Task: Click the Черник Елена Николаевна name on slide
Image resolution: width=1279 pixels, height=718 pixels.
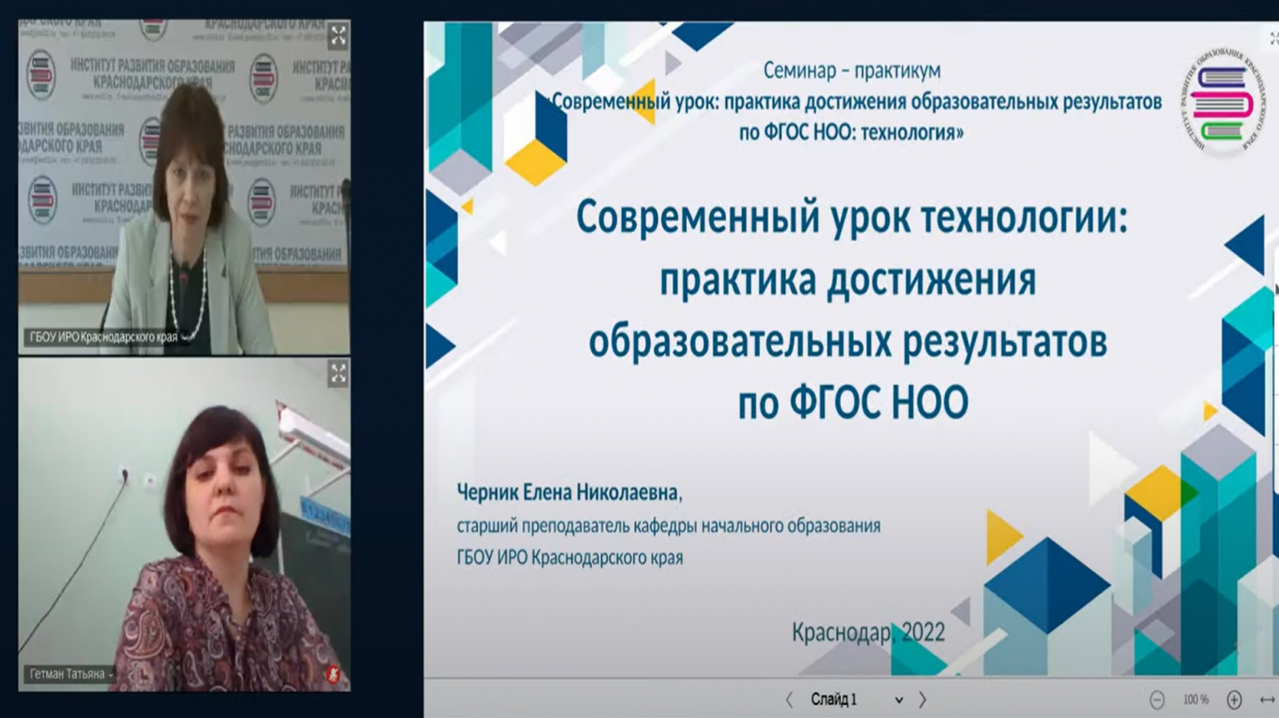Action: click(x=568, y=493)
